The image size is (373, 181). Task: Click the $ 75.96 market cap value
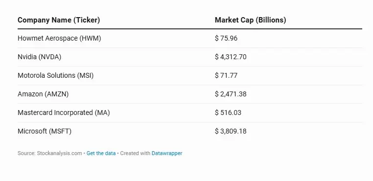[226, 38]
